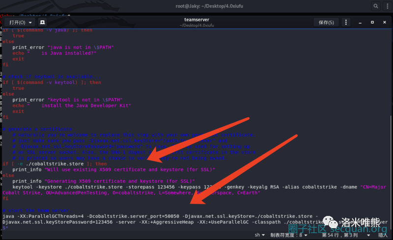Click print_error "java is not in \$PATH" line
This screenshot has height=240, width=393.
63,47
